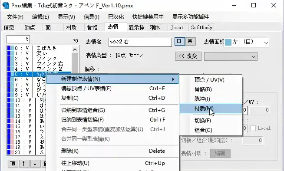Choose 归纳到表情组合(G) menu entry
The height and width of the screenshot is (171, 284).
[x=112, y=110]
